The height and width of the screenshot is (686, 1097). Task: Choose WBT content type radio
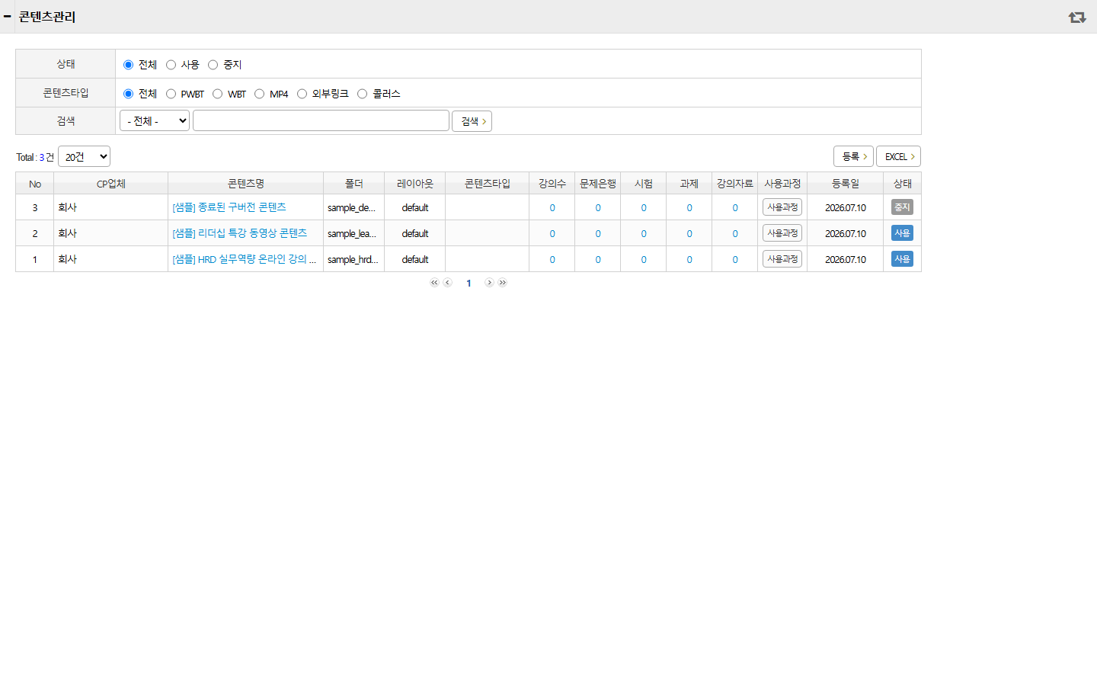point(217,94)
